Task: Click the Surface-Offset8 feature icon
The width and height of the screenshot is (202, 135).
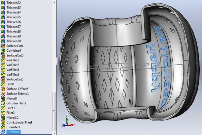Action: click(3, 89)
